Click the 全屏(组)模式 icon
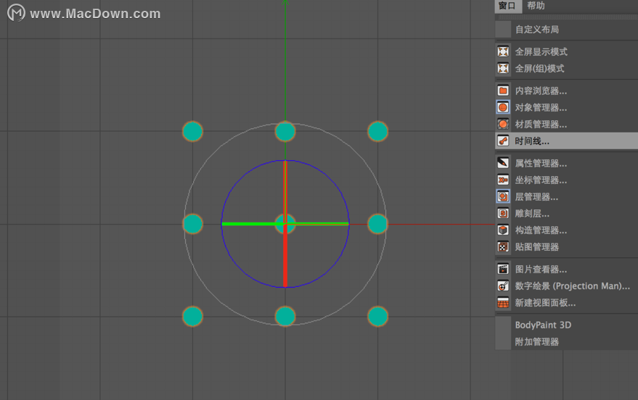The width and height of the screenshot is (638, 400). (x=503, y=68)
